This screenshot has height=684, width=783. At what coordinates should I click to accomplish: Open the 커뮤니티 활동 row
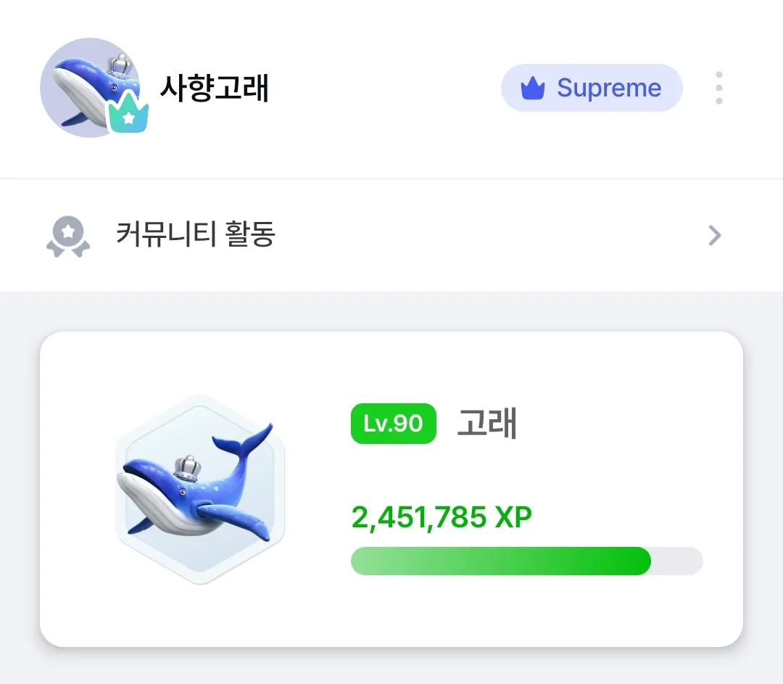click(x=391, y=236)
